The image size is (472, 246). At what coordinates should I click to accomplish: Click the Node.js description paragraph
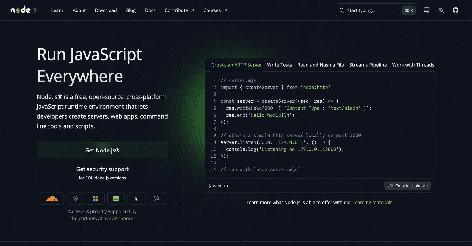[x=102, y=111]
